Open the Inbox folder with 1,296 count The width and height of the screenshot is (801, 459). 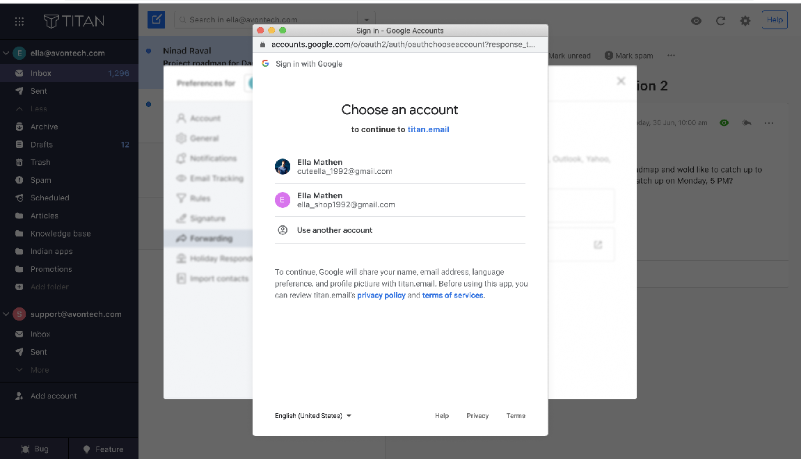[x=69, y=73]
